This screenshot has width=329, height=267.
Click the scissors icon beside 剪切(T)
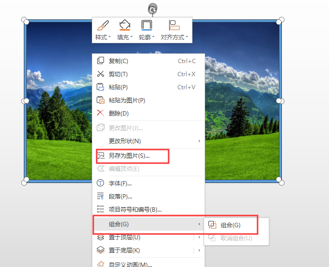(x=101, y=74)
